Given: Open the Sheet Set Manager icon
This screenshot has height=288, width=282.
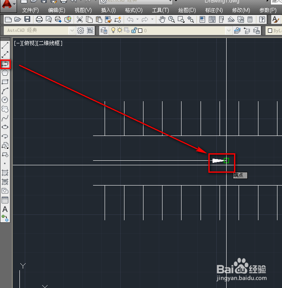Looking at the screenshot, I should tap(231, 19).
